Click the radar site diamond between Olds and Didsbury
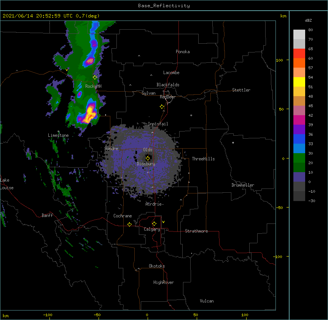 click(x=148, y=158)
